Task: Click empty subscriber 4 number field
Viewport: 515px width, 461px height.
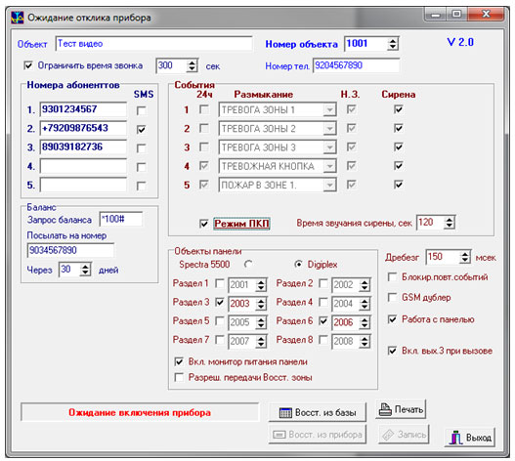Action: coord(83,166)
